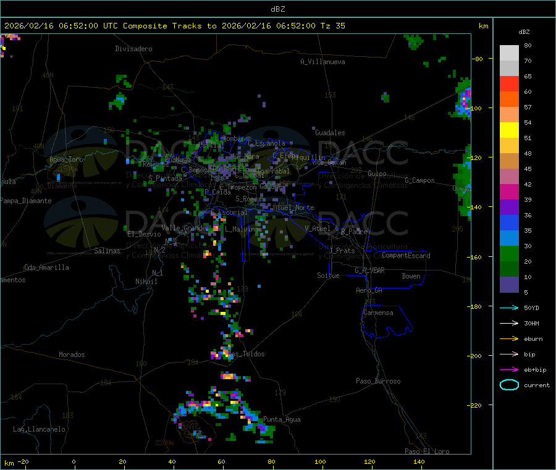The height and width of the screenshot is (470, 556).
Task: Click the 'Guadales' map label
Action: coord(330,133)
